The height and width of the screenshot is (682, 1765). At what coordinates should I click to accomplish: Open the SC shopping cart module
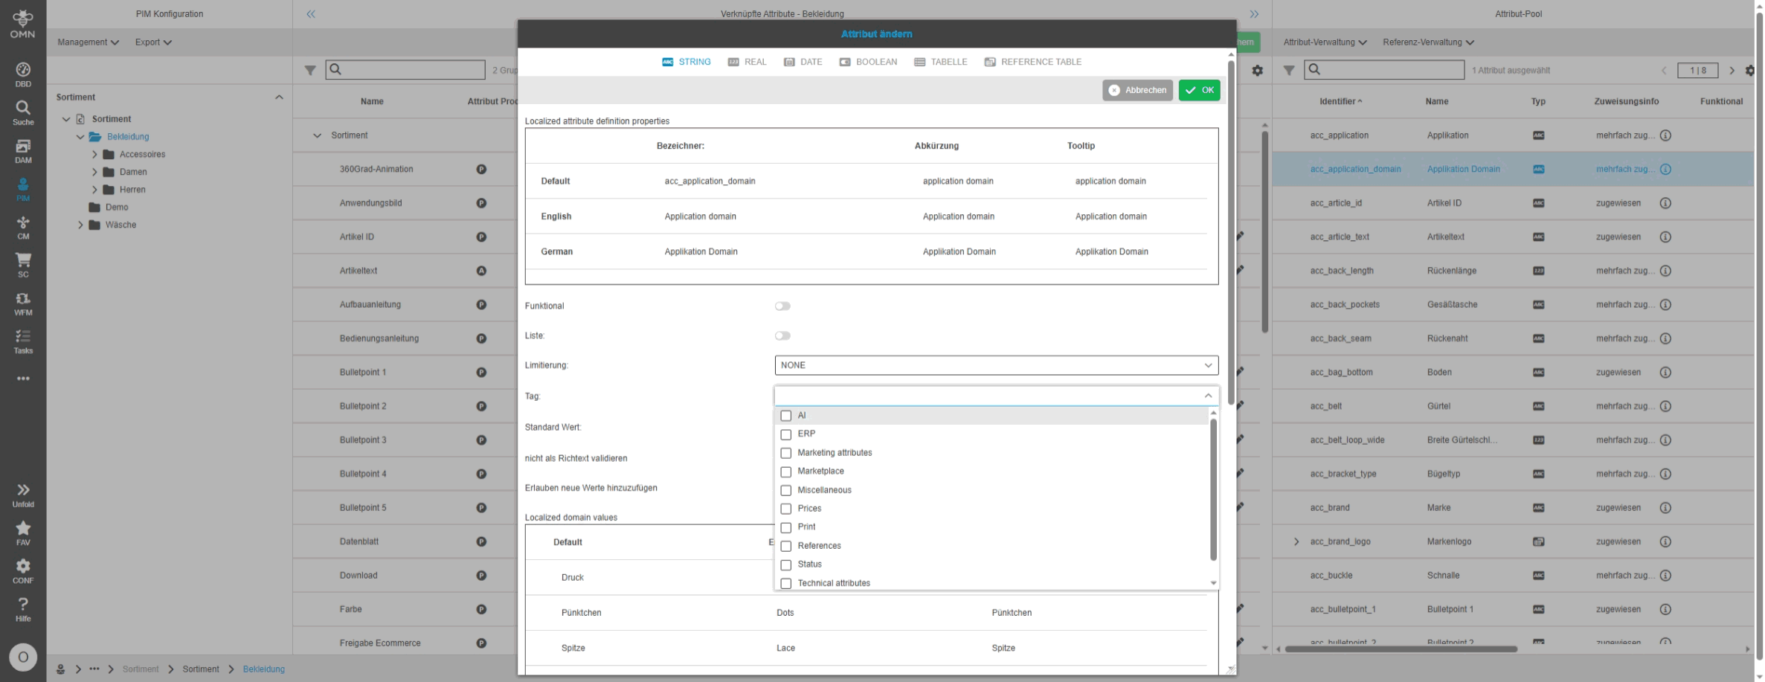pos(23,264)
